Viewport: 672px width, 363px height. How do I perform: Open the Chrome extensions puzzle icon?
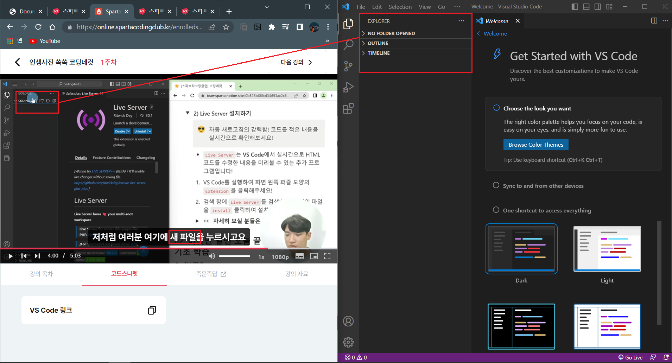click(272, 27)
